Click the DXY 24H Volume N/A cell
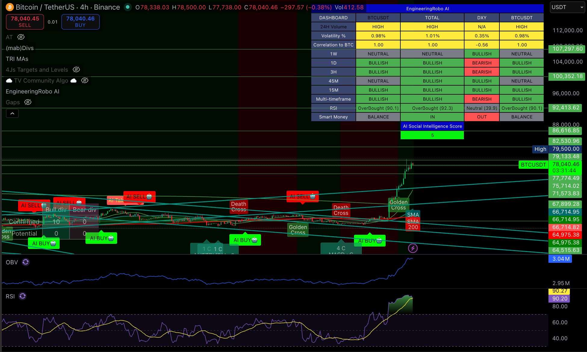Image resolution: width=587 pixels, height=352 pixels. (482, 27)
